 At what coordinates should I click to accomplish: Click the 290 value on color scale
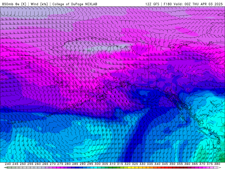point(82,164)
